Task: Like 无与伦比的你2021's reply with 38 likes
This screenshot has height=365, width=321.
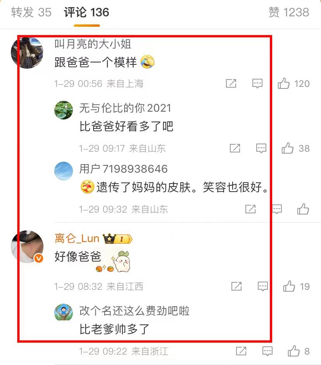Action: coord(295,148)
